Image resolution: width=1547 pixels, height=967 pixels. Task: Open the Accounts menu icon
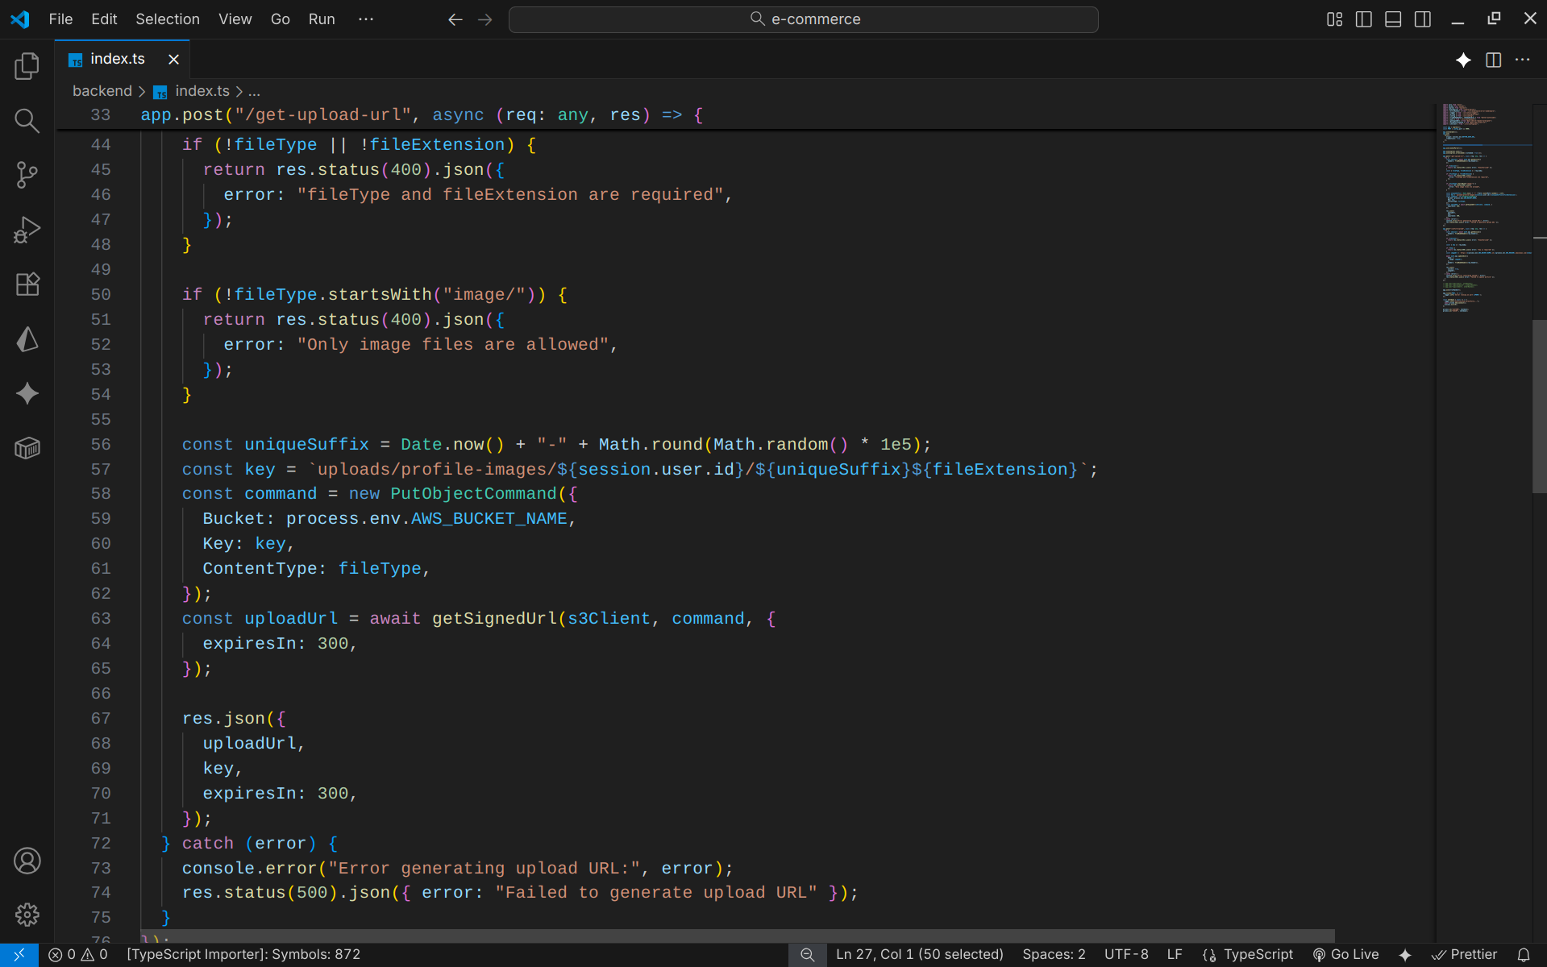tap(27, 861)
